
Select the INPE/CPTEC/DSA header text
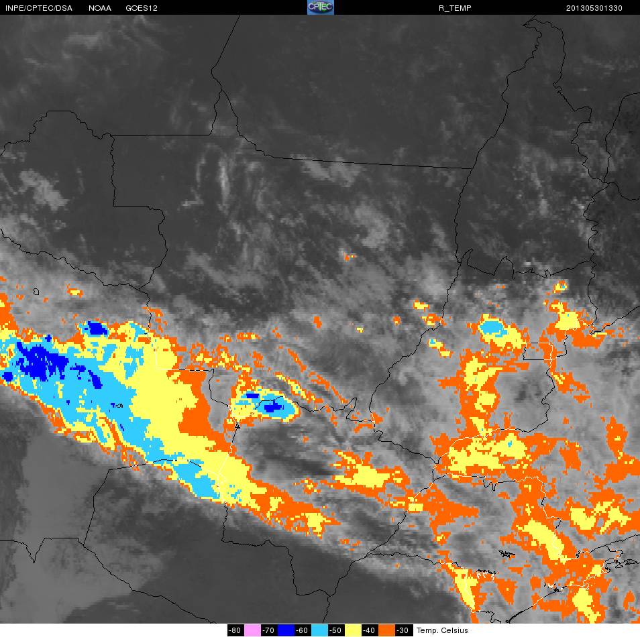point(39,8)
